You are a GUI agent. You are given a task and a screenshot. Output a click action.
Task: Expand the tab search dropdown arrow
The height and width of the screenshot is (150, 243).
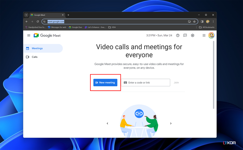coord(26,15)
